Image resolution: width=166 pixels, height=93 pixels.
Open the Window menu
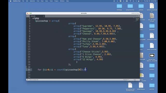tap(62, 1)
